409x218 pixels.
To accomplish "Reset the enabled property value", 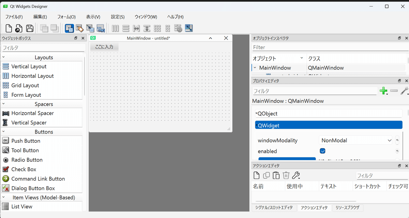I will (x=397, y=151).
